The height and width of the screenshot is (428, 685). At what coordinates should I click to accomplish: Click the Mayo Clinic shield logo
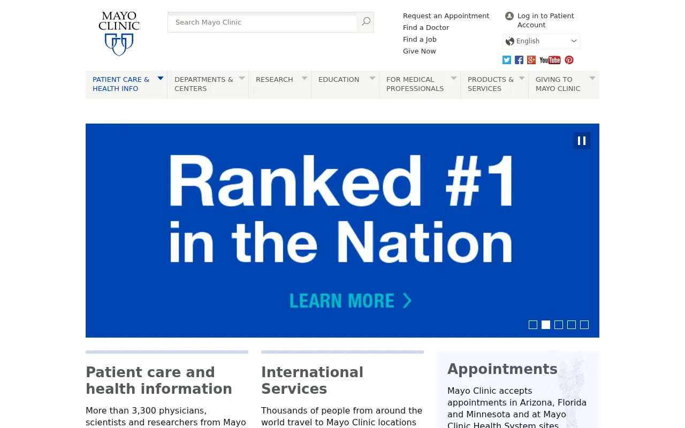pos(119,34)
